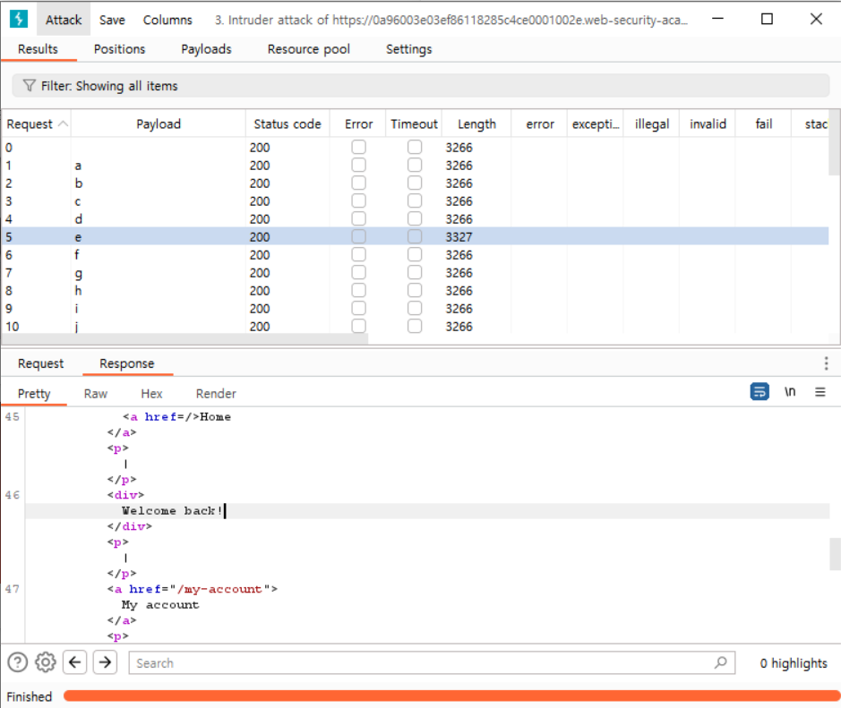The width and height of the screenshot is (841, 708).
Task: Open the vertical three-dot options menu
Action: click(826, 363)
